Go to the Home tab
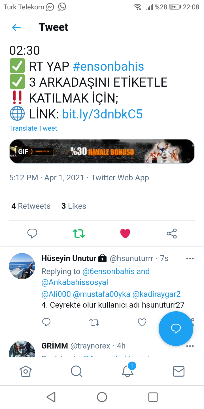Screen dimensions: 204x409 pos(25,371)
